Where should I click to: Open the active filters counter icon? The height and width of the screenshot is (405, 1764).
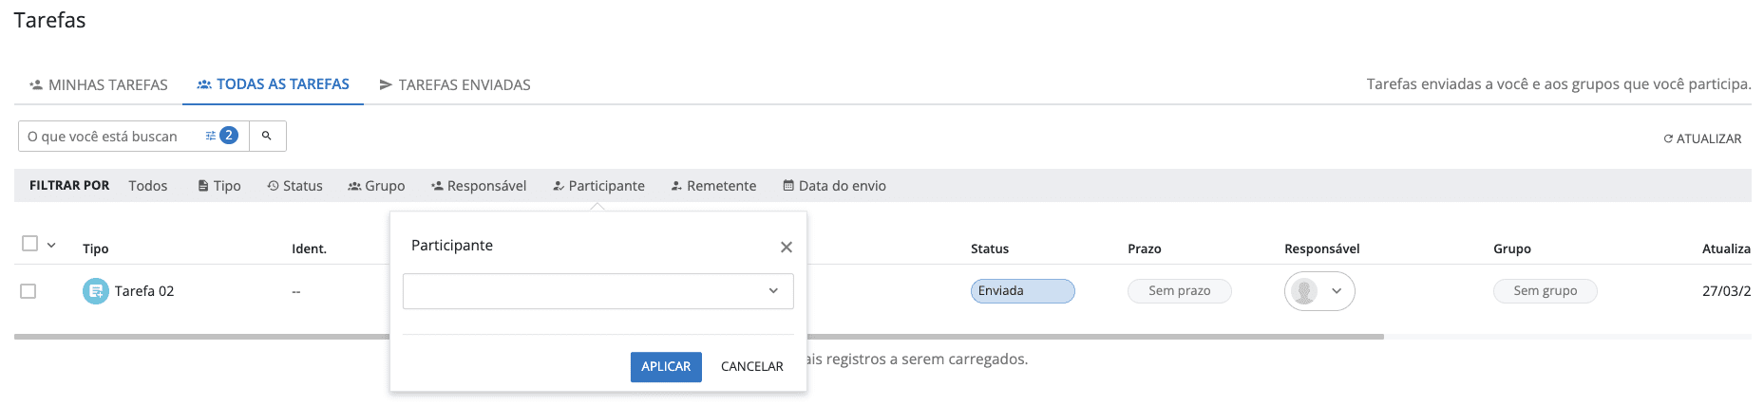click(222, 136)
